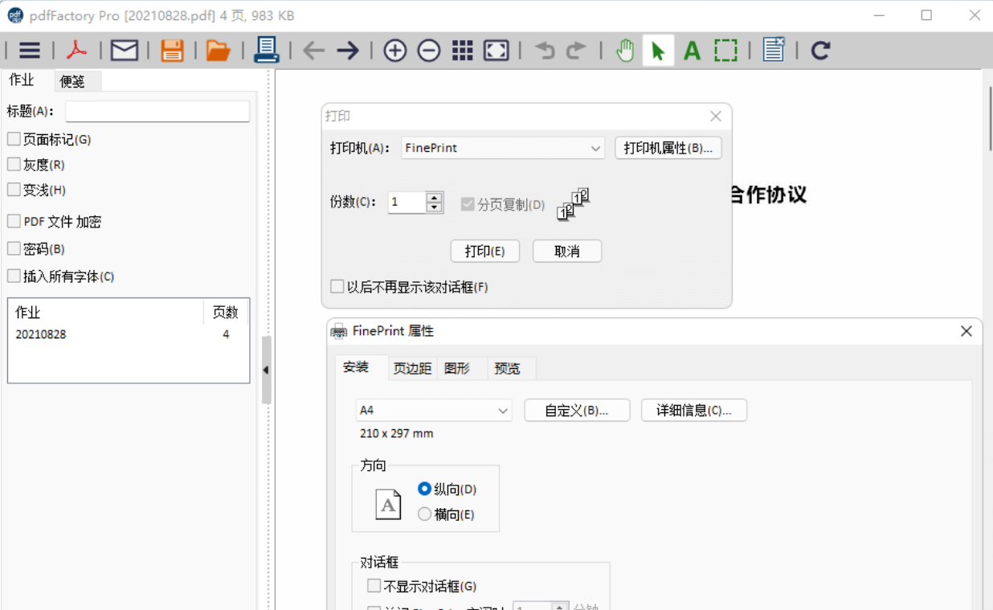This screenshot has height=610, width=993.
Task: Select the green hand pan tool
Action: pyautogui.click(x=625, y=51)
